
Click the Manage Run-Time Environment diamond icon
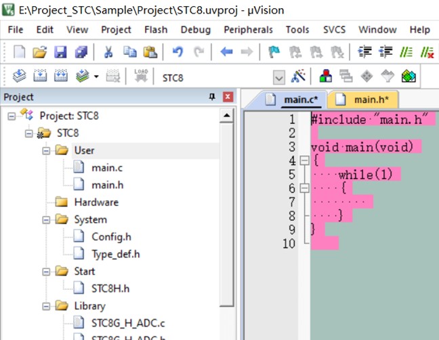pyautogui.click(x=367, y=76)
